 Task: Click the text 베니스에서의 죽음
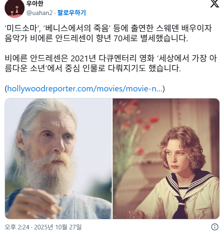coord(76,28)
